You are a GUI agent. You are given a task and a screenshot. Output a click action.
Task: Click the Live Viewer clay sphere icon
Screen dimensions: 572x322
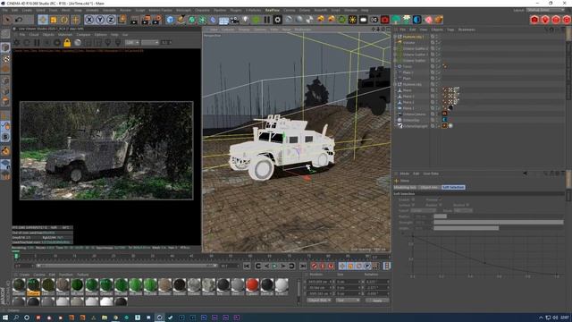tap(78, 43)
